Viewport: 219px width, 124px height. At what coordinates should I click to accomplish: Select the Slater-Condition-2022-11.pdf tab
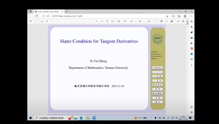point(47,12)
